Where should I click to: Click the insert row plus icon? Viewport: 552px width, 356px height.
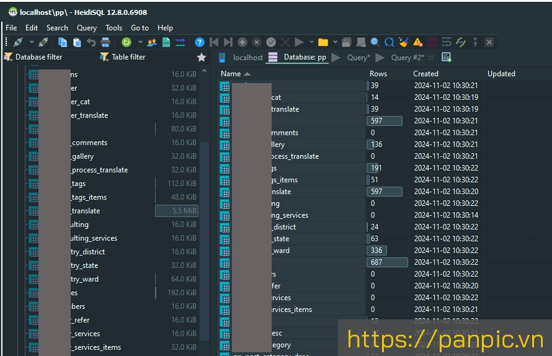pos(243,42)
